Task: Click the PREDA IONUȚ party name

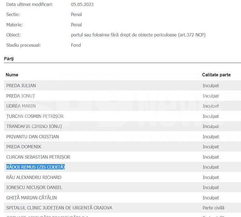Action: (21, 96)
